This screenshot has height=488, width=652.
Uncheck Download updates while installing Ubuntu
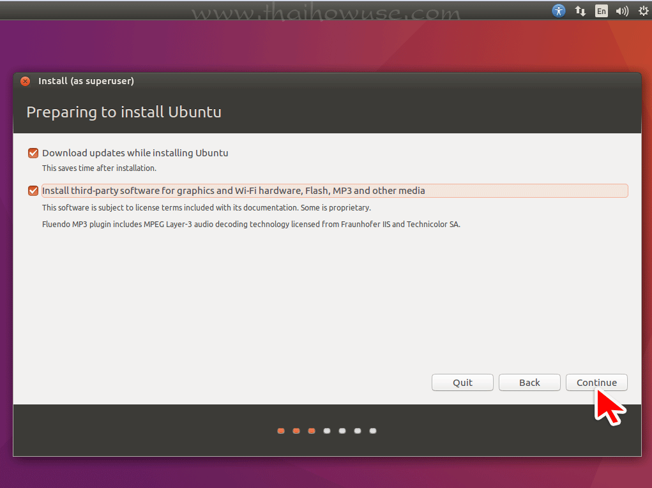coord(33,153)
